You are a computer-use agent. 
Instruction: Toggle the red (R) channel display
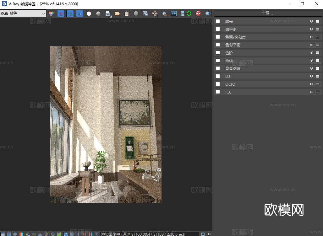[x=61, y=13]
